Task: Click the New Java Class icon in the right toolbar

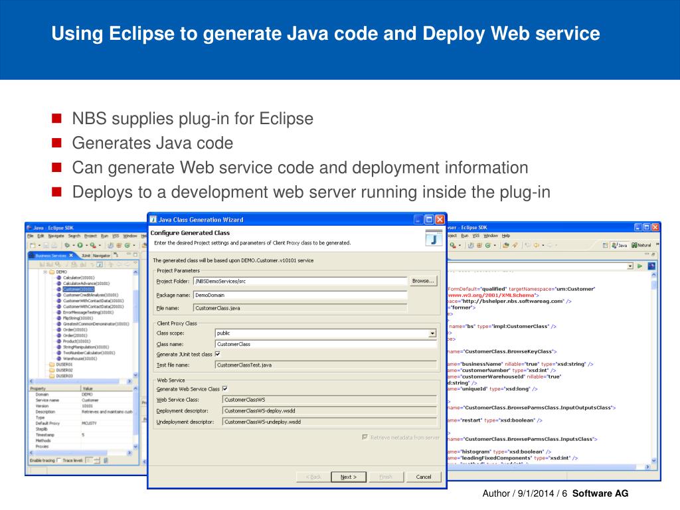Action: pyautogui.click(x=488, y=245)
